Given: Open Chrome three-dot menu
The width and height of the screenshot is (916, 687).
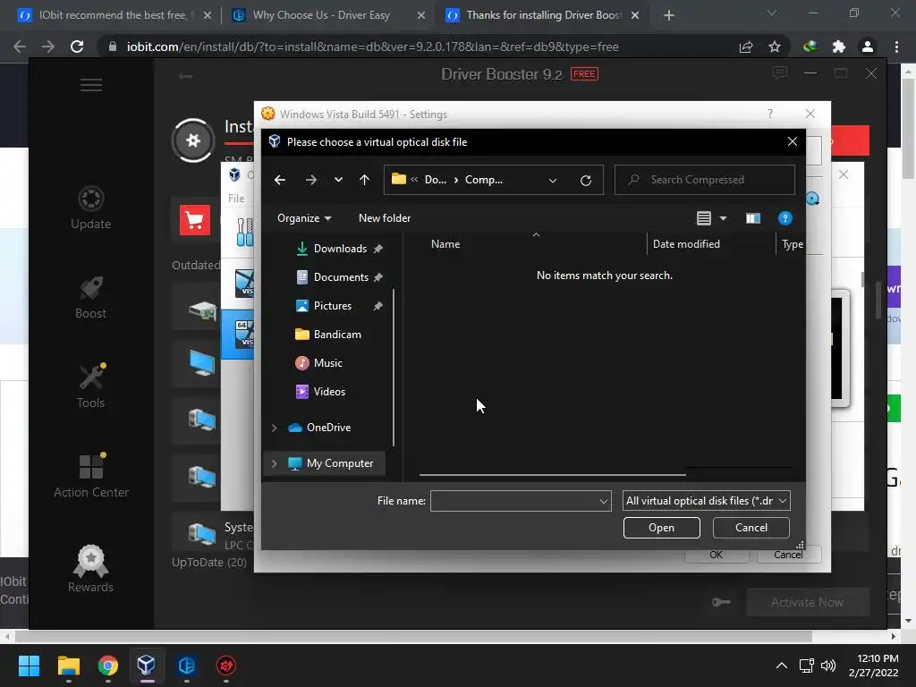Looking at the screenshot, I should coord(896,47).
